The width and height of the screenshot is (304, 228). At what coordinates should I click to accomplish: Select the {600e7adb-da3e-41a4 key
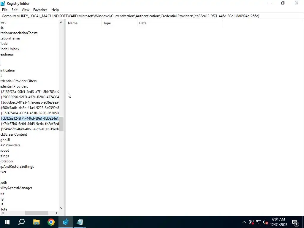click(x=30, y=107)
